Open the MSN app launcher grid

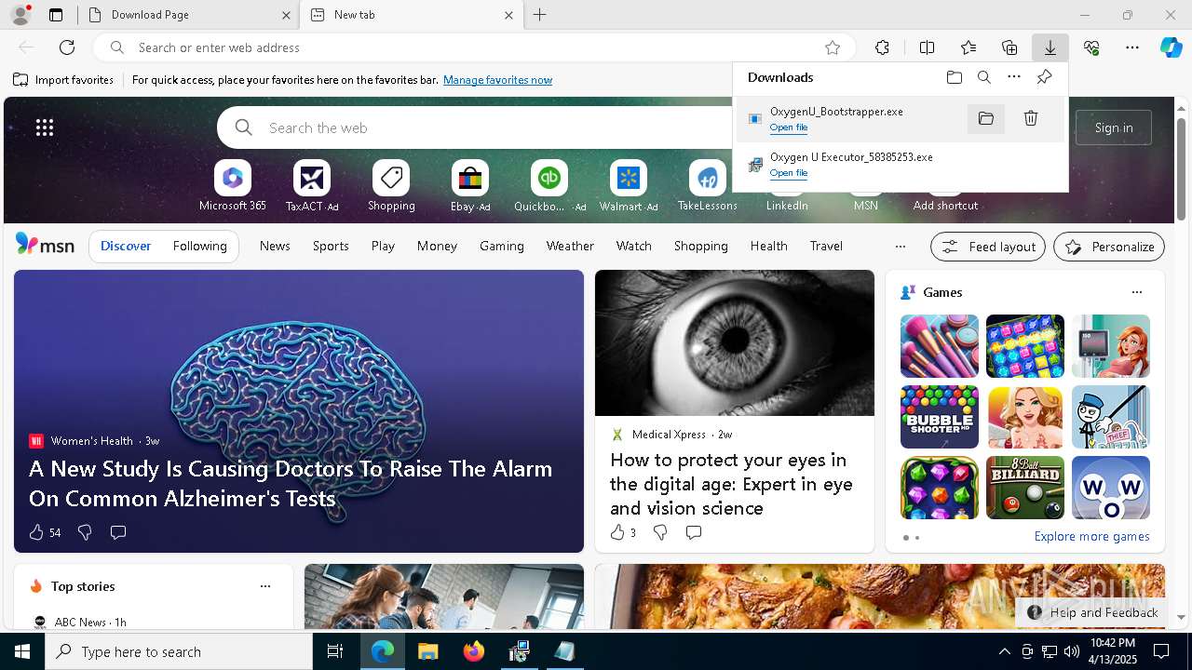click(x=45, y=127)
